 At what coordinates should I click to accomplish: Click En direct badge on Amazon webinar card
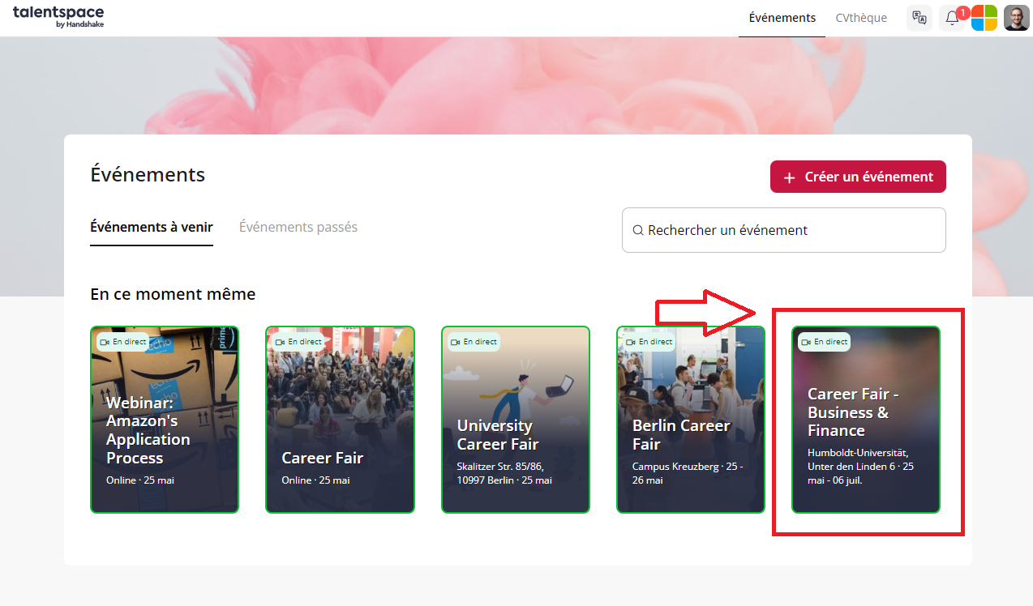122,342
